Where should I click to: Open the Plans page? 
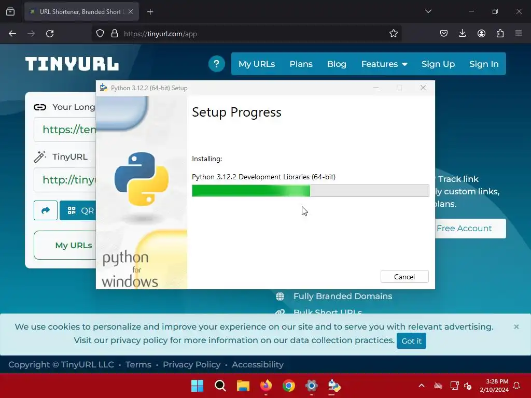[301, 64]
